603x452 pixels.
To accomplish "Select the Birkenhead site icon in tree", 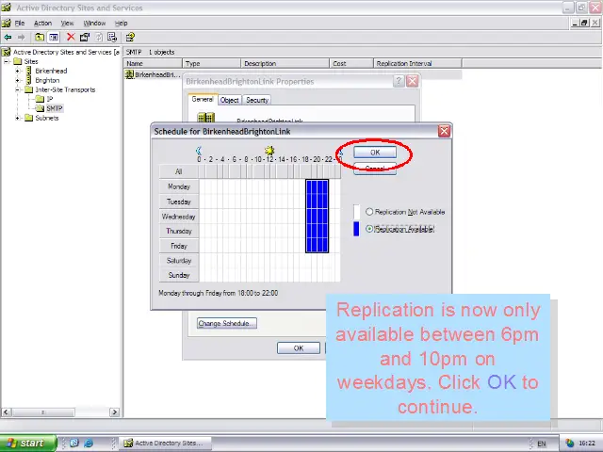I will 28,71.
